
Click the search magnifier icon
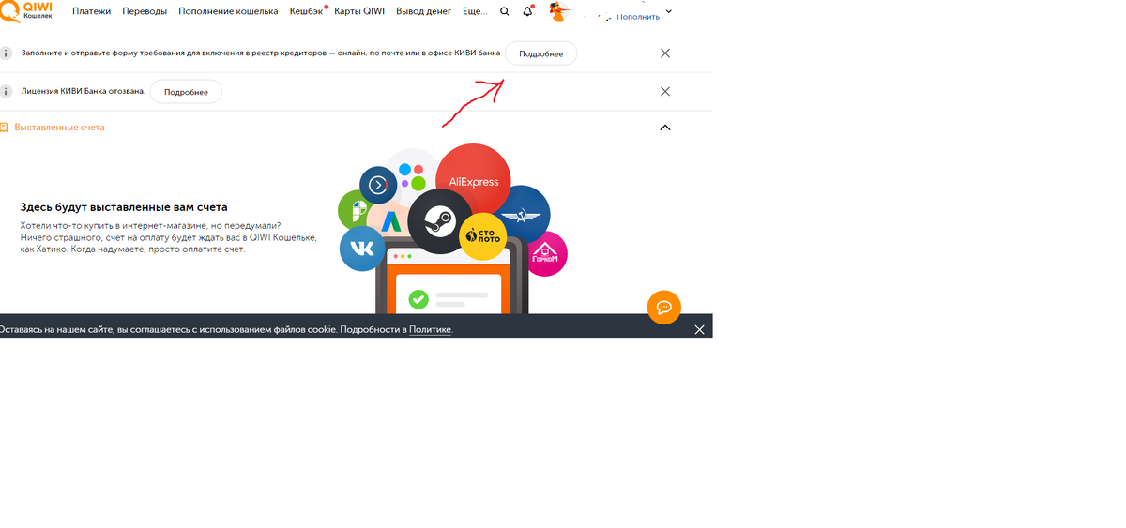click(505, 12)
